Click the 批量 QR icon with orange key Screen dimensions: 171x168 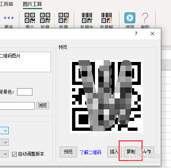tap(64, 18)
